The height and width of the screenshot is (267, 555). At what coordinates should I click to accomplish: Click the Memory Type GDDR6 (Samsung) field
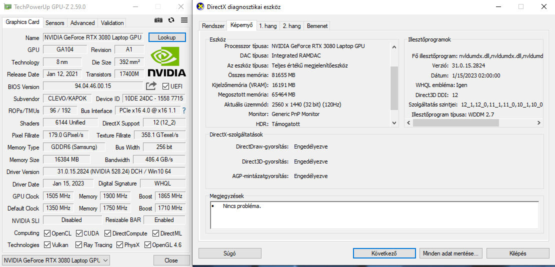[74, 147]
